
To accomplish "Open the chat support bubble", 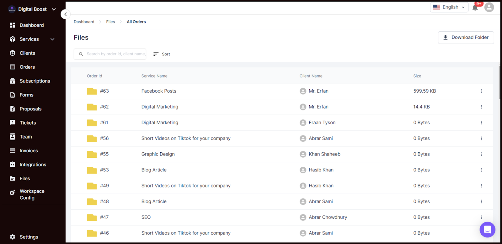I will pyautogui.click(x=487, y=230).
